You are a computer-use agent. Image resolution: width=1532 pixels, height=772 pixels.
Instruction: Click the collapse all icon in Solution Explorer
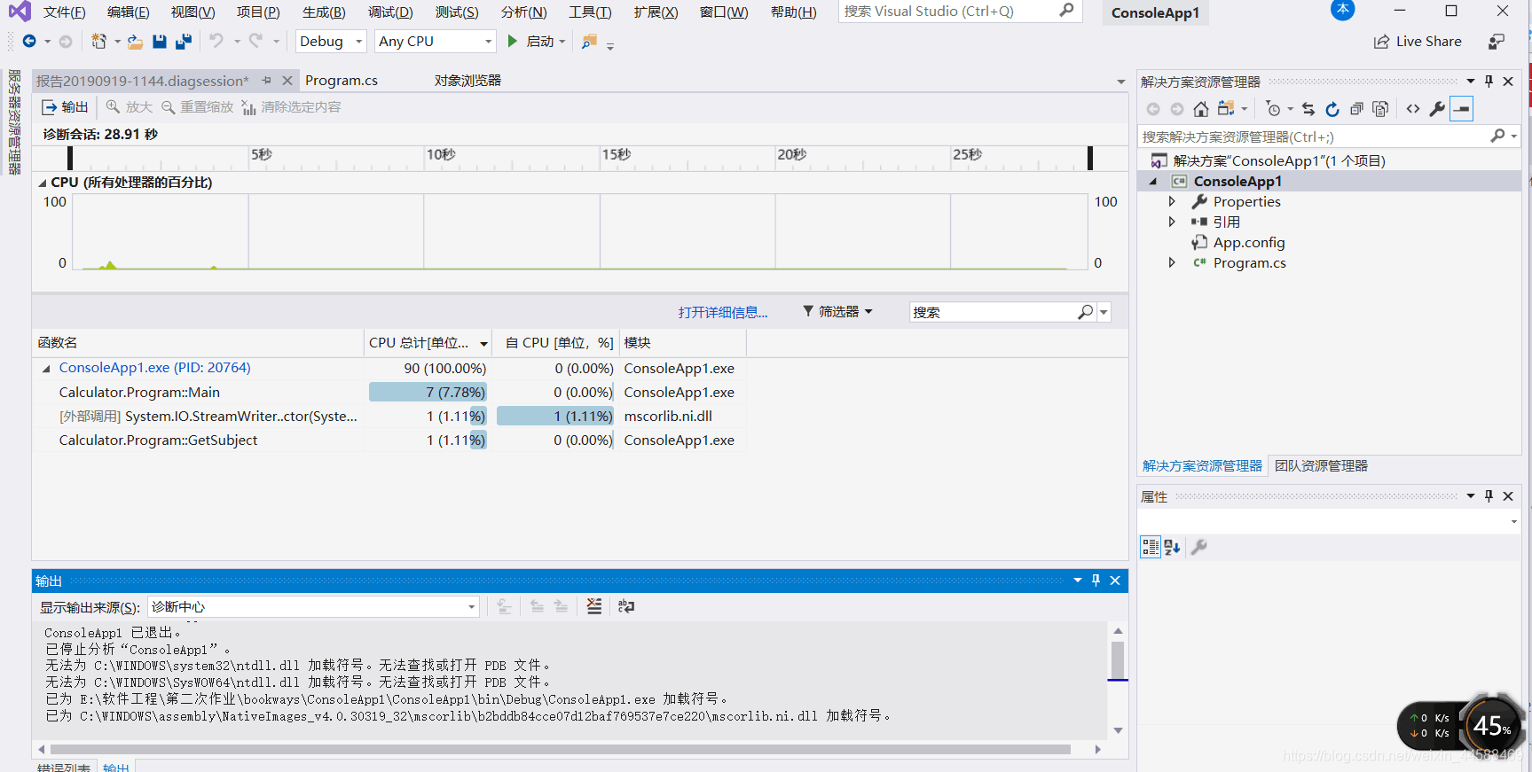(x=1356, y=109)
